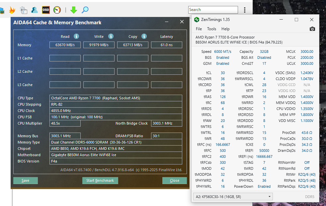Click the user/contact toolbar icon
The height and width of the screenshot is (206, 326).
pyautogui.click(x=35, y=10)
